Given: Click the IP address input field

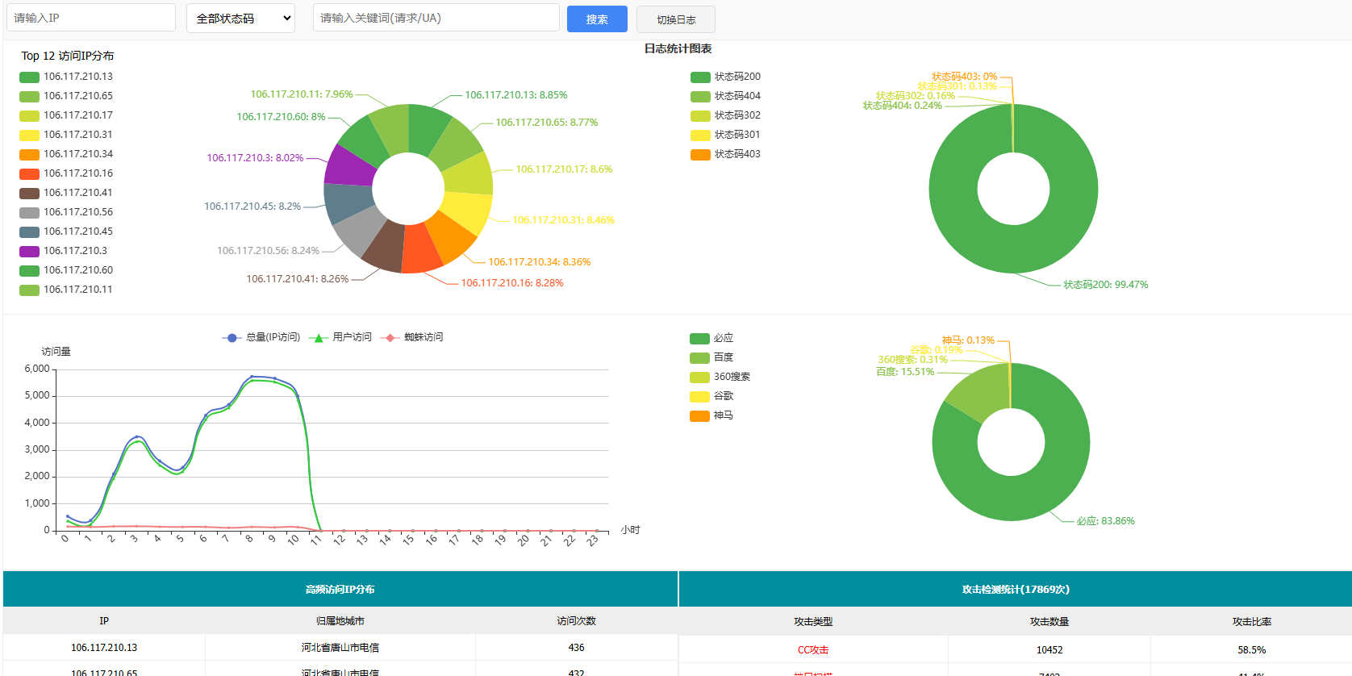Looking at the screenshot, I should coord(91,18).
